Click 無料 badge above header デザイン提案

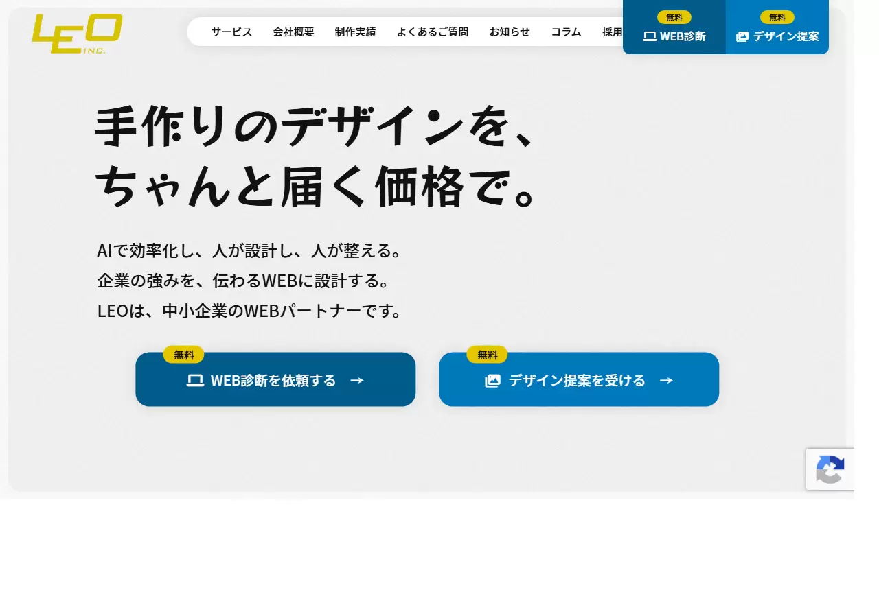pos(777,17)
